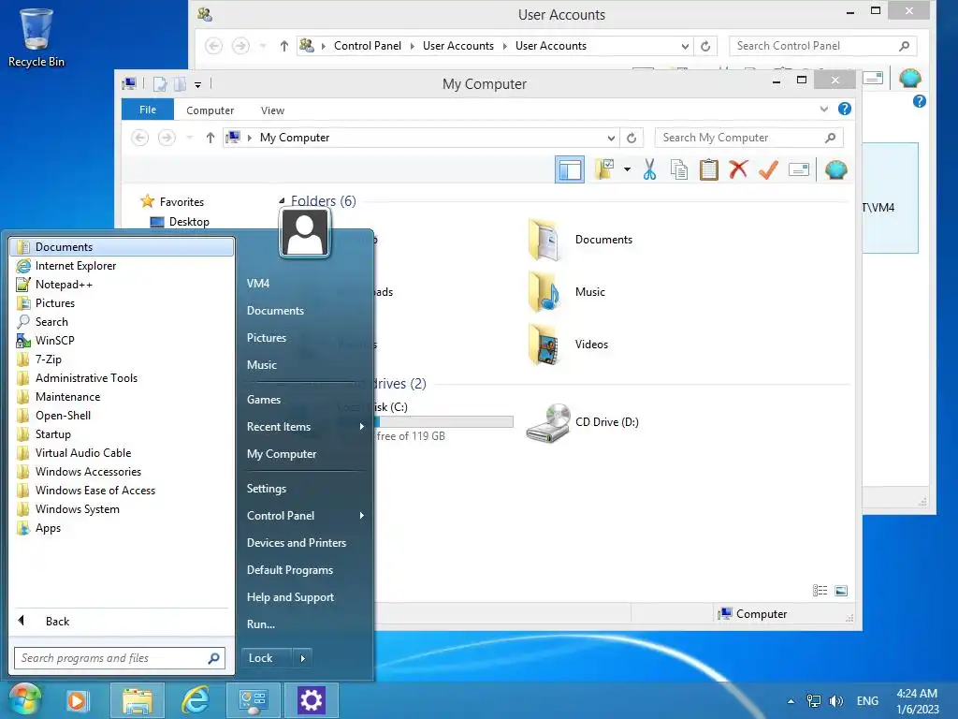This screenshot has width=958, height=719.
Task: Open Quick Access Toolbar customize dropdown
Action: 198,85
